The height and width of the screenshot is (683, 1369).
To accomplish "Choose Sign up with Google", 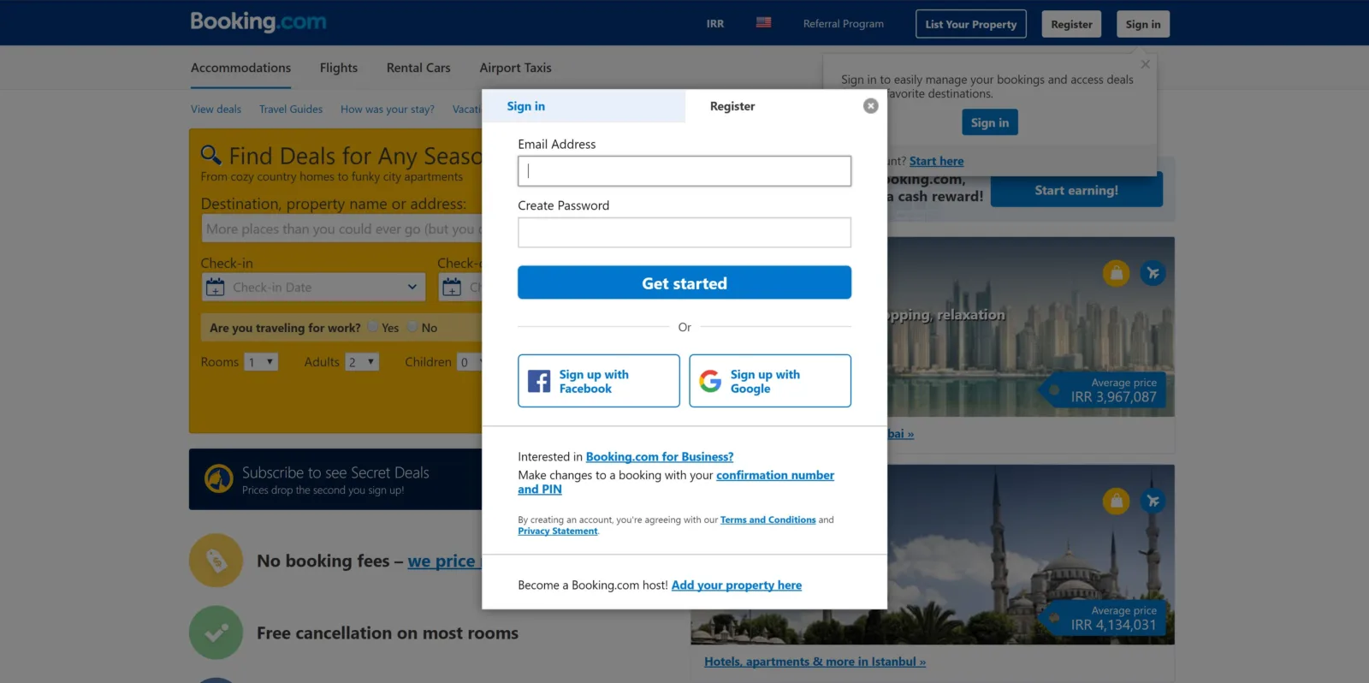I will (770, 381).
